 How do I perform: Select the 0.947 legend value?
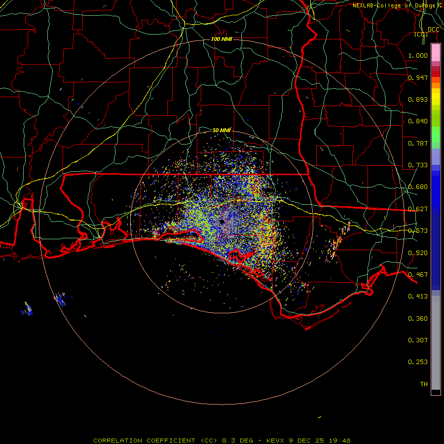[x=418, y=77]
